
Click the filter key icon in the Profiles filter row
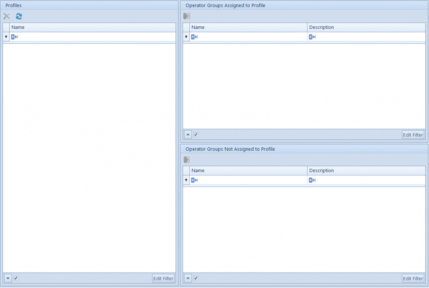(5, 37)
